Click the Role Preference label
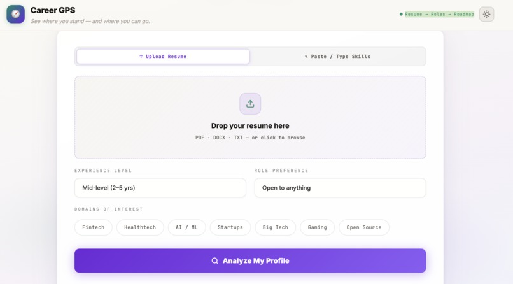The image size is (513, 284). [281, 171]
